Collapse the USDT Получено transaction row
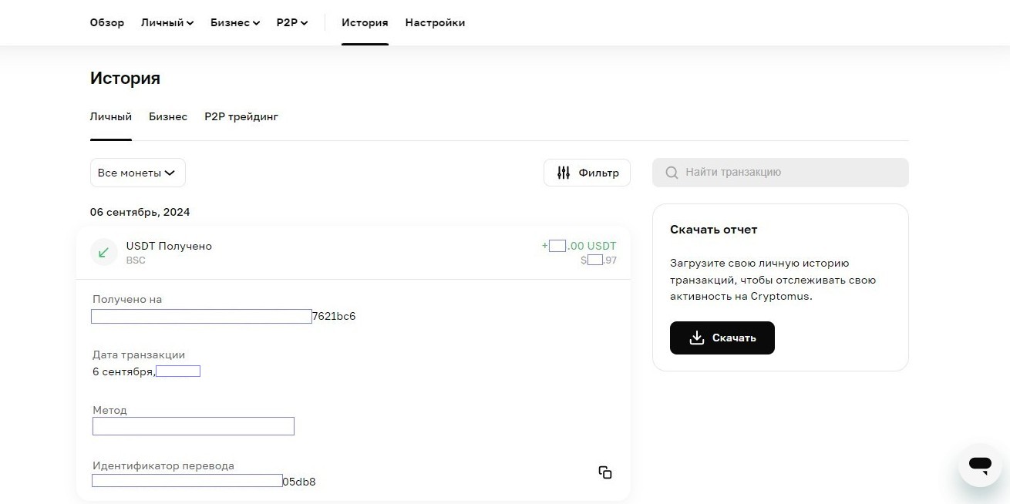This screenshot has width=1010, height=504. pos(353,252)
